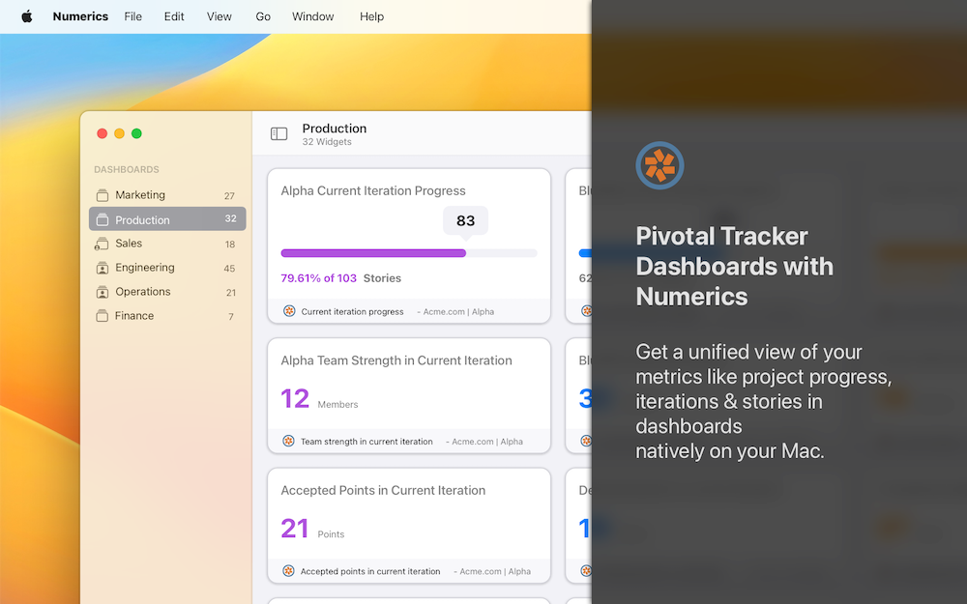The height and width of the screenshot is (604, 967).
Task: Click the '32 Widgets' subtitle
Action: click(x=327, y=142)
